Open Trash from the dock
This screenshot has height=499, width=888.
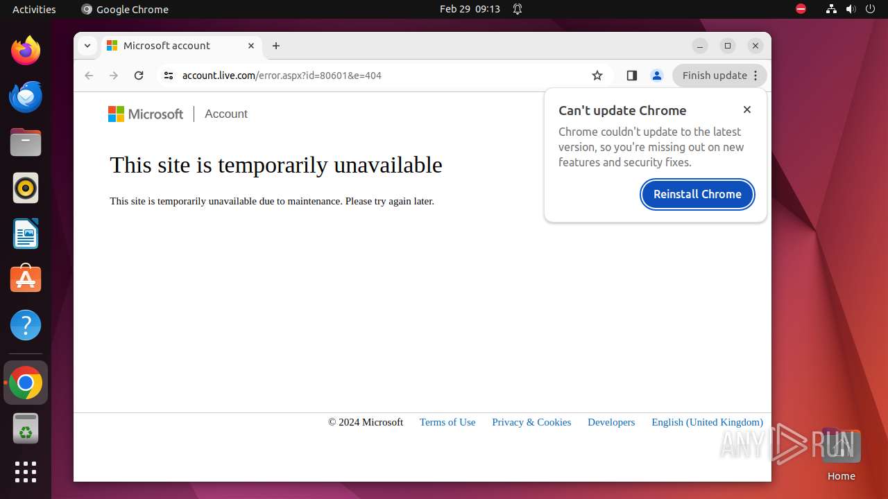coord(26,428)
